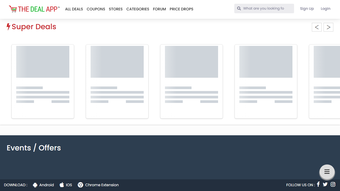340x191 pixels.
Task: Click the Sign Up link
Action: 307,8
